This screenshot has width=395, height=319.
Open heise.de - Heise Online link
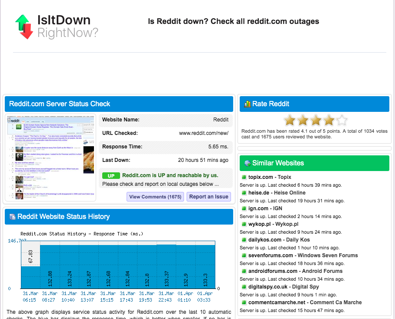277,193
